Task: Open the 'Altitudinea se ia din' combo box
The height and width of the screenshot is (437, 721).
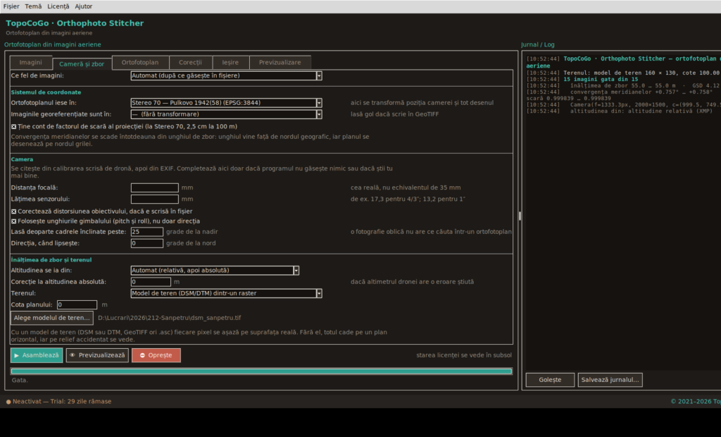Action: (x=215, y=270)
